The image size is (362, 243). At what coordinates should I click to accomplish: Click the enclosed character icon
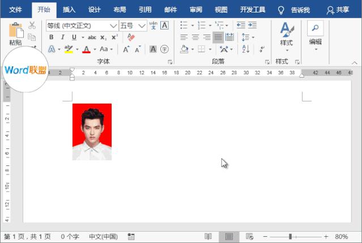[164, 49]
